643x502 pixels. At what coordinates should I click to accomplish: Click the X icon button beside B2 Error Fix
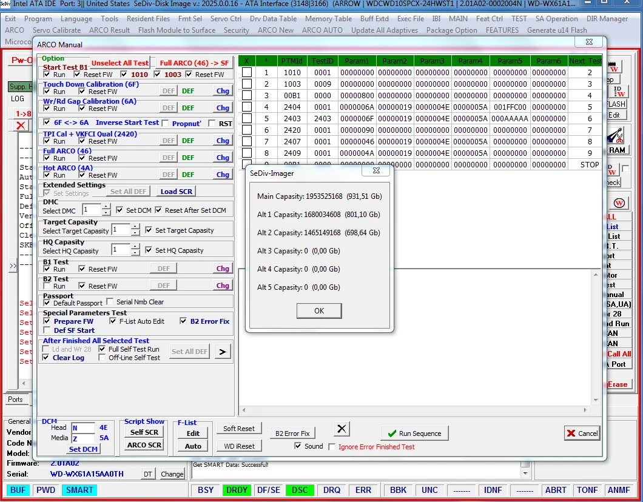coord(342,429)
